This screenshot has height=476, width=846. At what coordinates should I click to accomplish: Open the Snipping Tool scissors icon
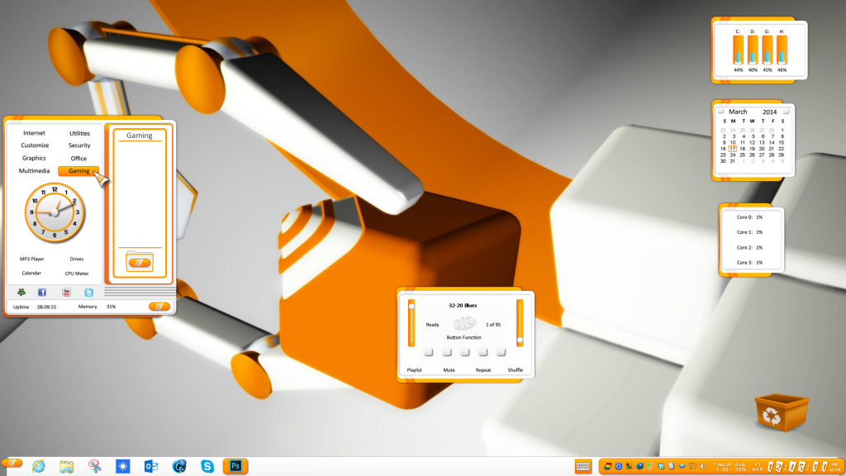tap(94, 466)
